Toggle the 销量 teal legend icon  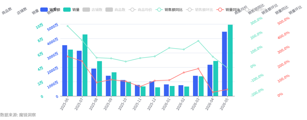click(x=67, y=9)
